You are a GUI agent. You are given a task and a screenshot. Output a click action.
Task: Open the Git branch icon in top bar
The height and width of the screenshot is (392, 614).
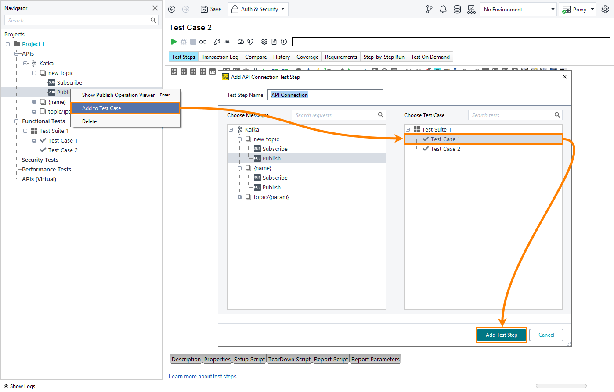(429, 9)
